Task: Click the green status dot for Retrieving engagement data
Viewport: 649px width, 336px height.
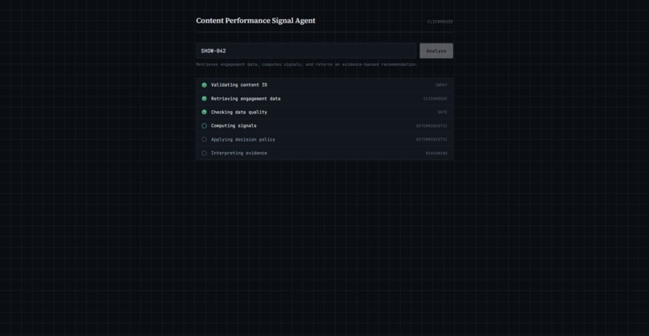Action: point(204,99)
